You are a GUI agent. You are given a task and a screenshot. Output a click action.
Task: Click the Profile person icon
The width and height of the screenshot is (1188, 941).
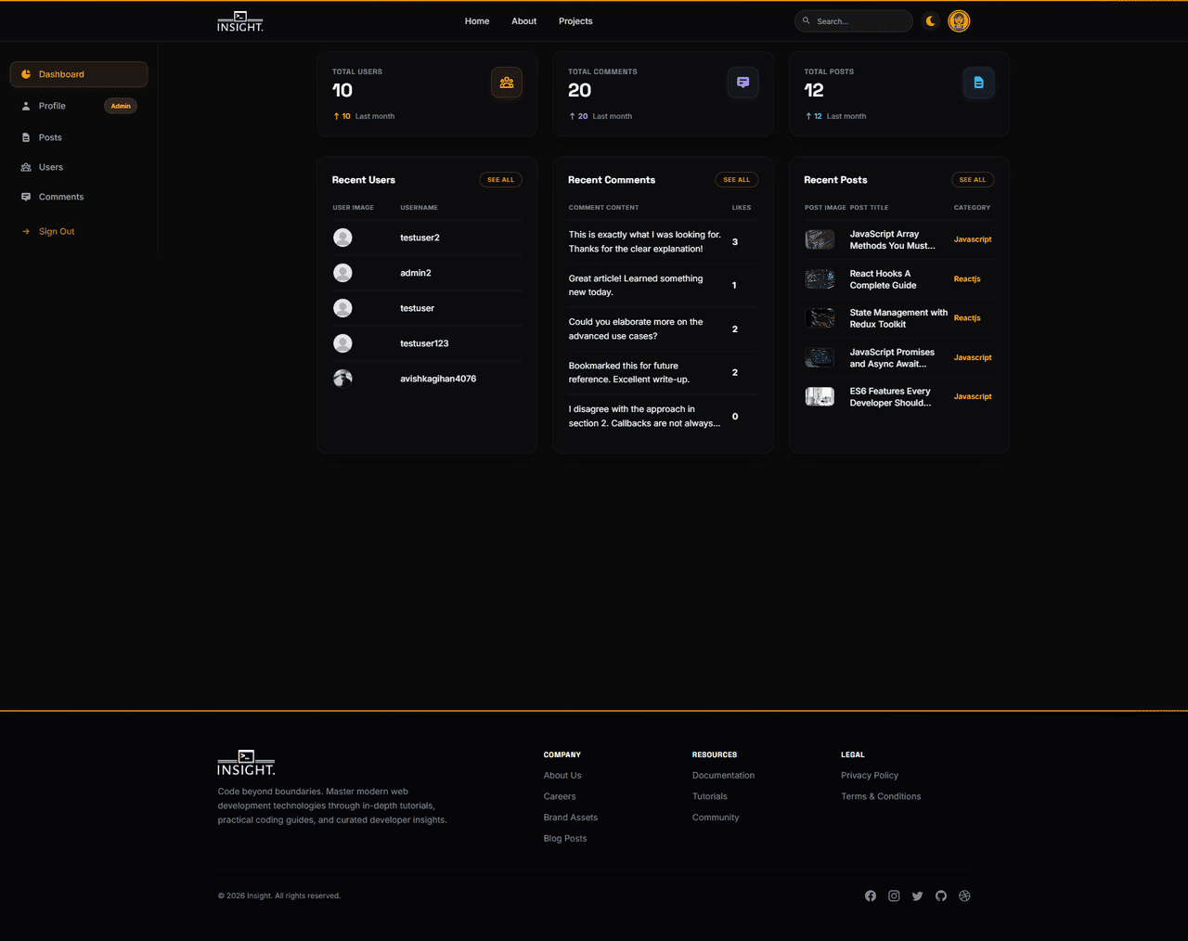[26, 106]
